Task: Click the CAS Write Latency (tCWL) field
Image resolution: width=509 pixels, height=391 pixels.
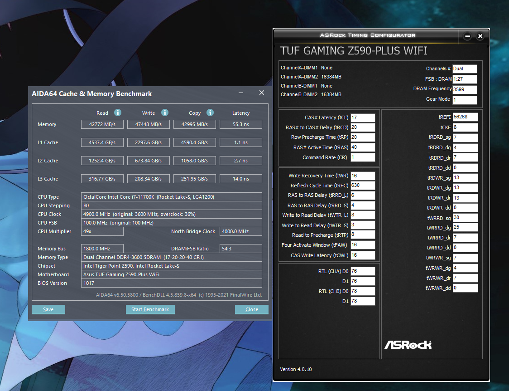Action: click(363, 255)
